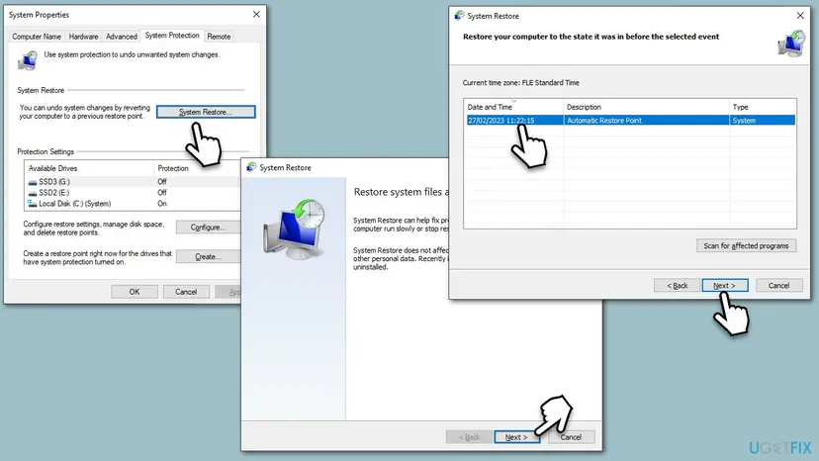Click Next in restore point selection dialog
This screenshot has width=819, height=461.
[725, 285]
